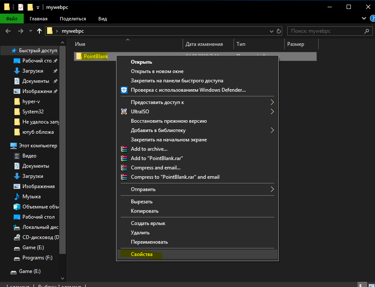Click the System32 folder icon in sidebar

pos(17,112)
